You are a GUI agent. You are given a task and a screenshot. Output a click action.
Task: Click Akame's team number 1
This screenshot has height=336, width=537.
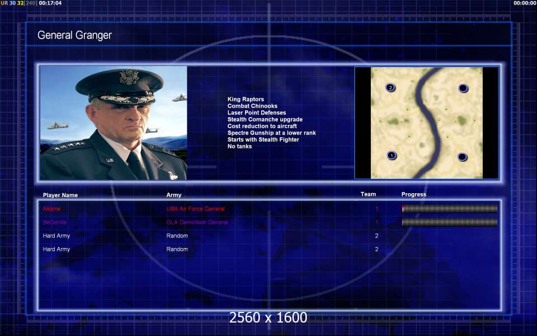376,208
